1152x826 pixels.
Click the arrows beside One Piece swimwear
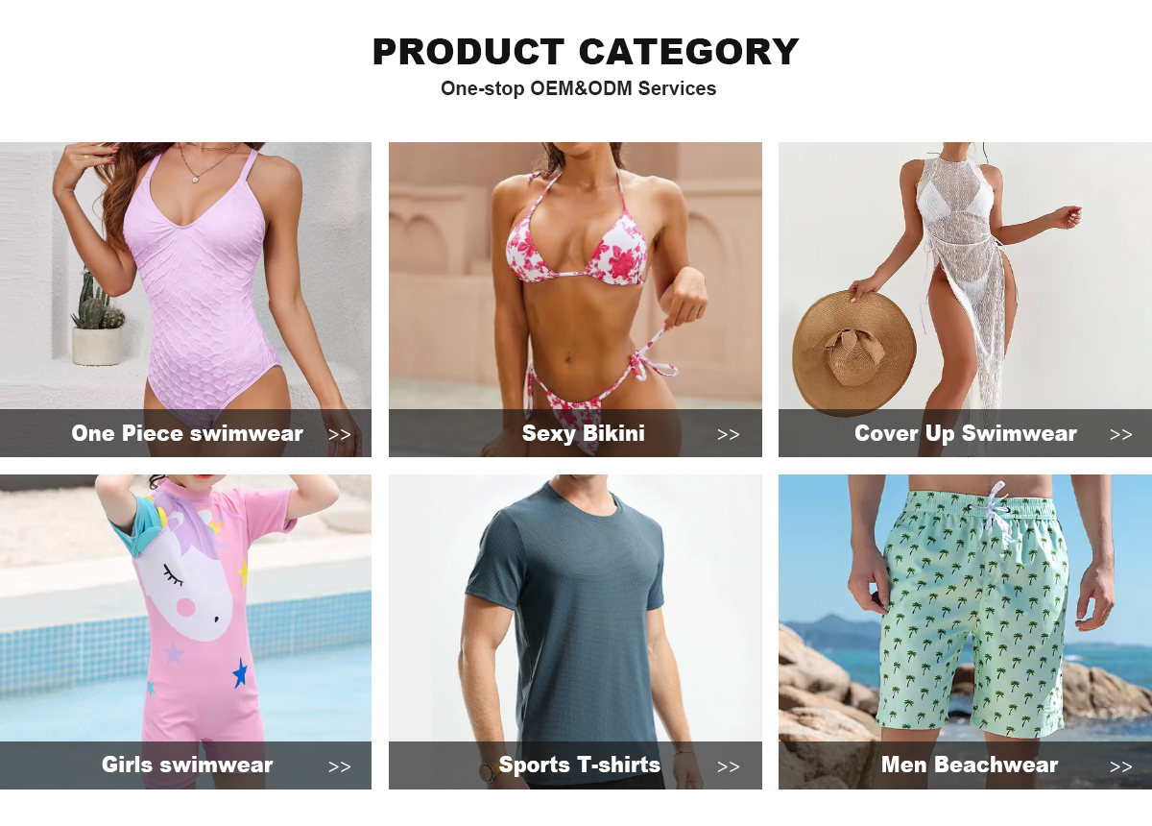tap(340, 434)
